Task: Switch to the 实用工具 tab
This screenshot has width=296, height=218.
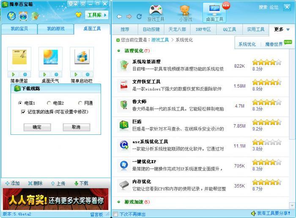Action: coord(256,30)
